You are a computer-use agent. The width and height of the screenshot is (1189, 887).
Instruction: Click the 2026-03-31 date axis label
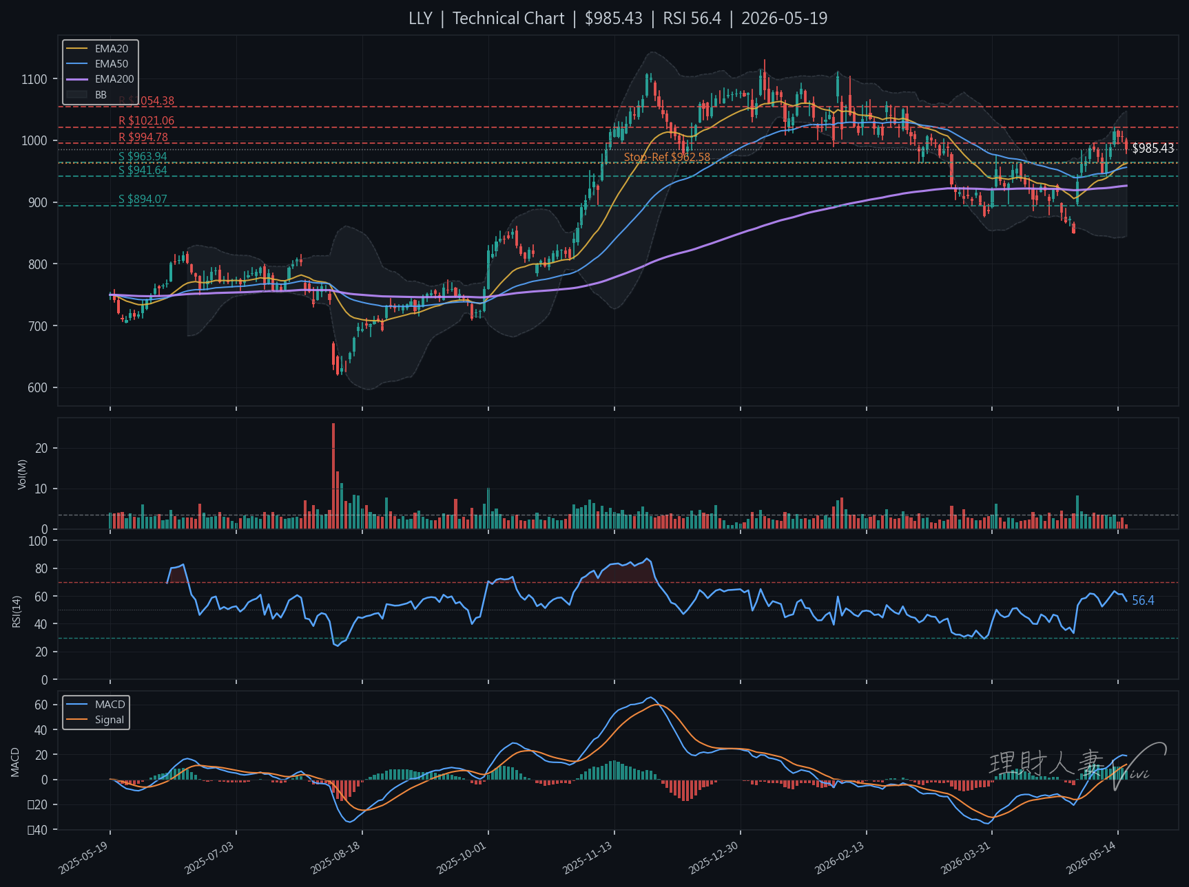966,858
